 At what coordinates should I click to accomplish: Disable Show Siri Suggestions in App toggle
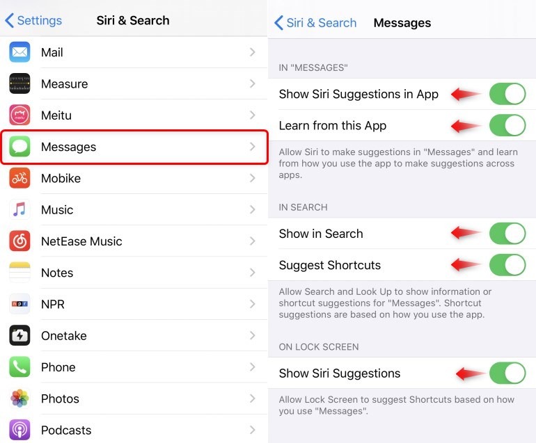[507, 94]
